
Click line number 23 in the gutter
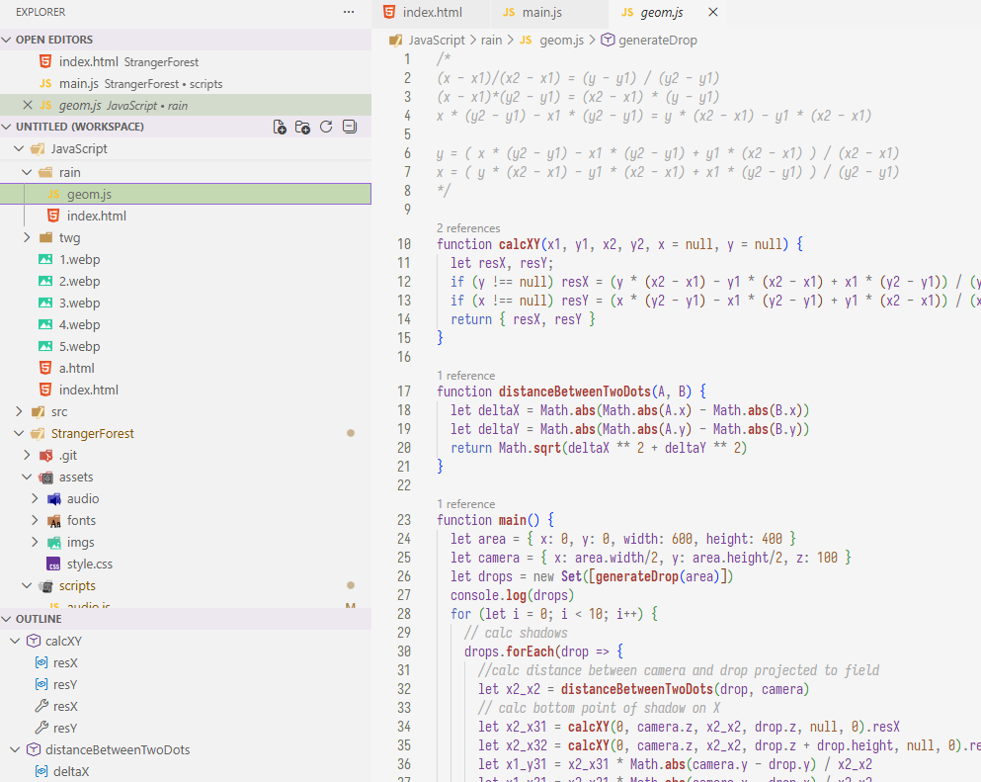click(404, 520)
